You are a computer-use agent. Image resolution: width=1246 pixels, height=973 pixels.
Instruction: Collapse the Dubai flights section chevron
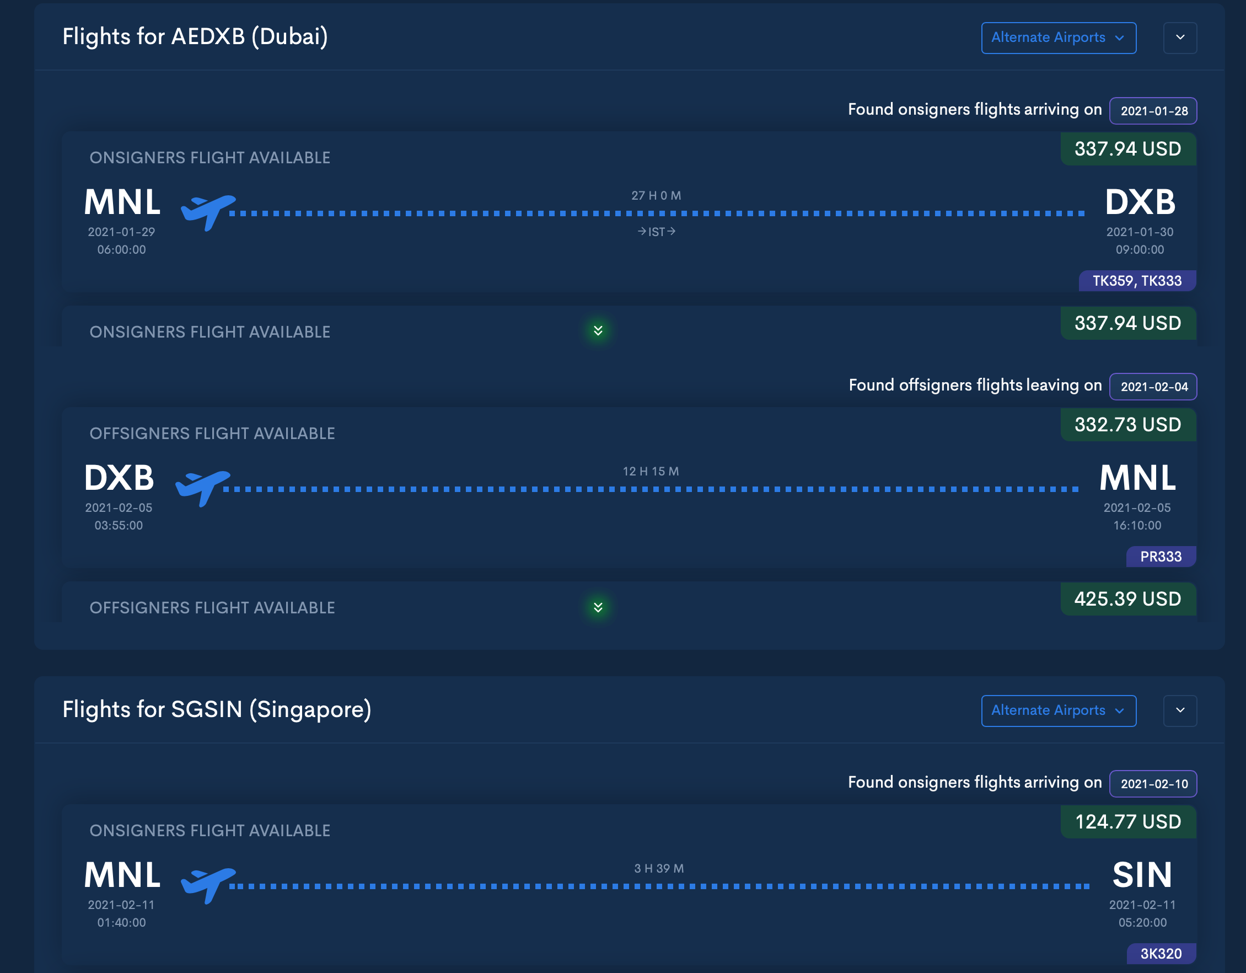pyautogui.click(x=1180, y=38)
